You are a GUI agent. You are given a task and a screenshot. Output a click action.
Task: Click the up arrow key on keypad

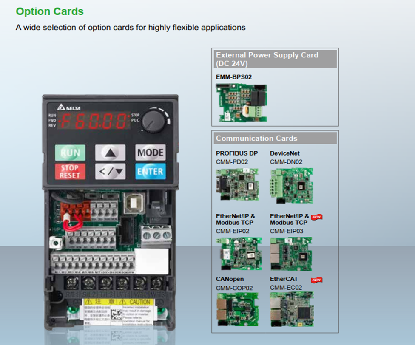pyautogui.click(x=110, y=153)
